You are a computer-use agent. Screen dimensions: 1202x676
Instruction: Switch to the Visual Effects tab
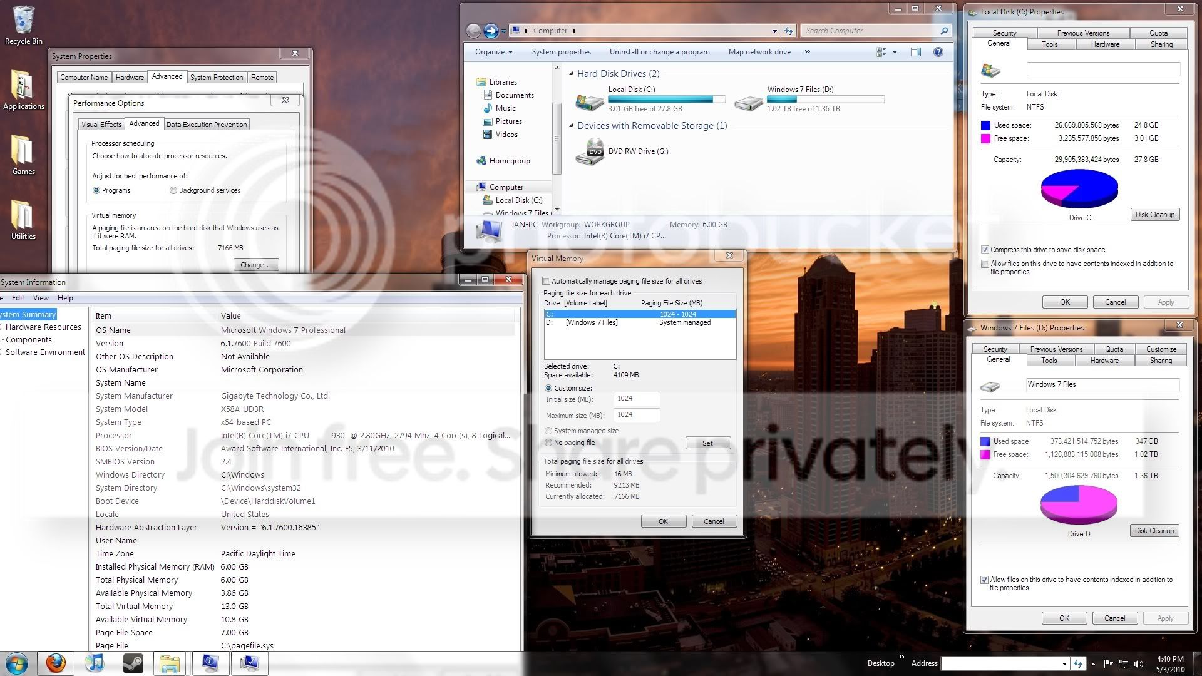101,125
